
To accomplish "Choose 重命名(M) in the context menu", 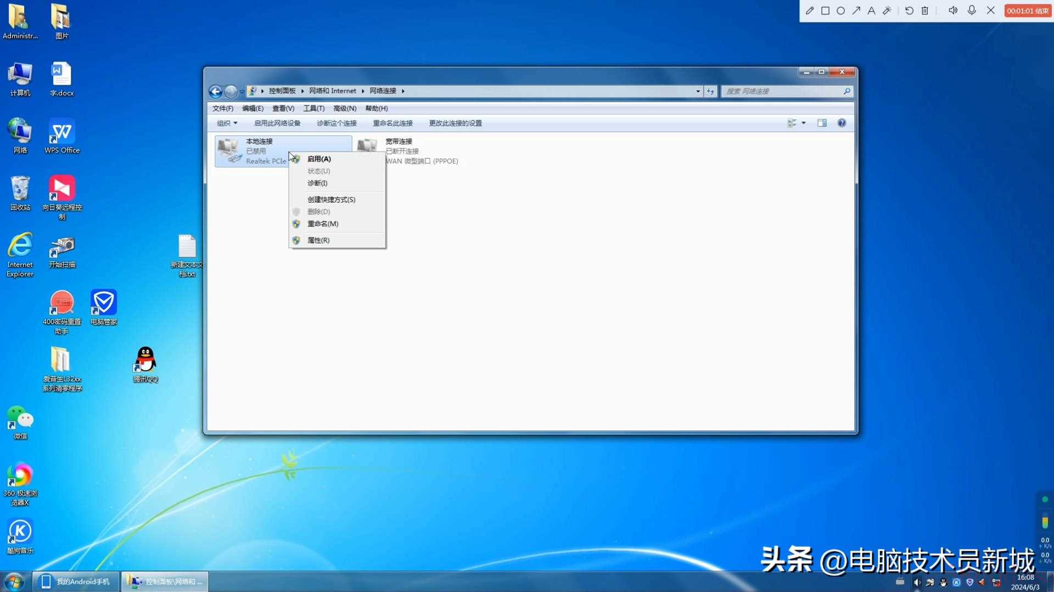I will click(323, 224).
